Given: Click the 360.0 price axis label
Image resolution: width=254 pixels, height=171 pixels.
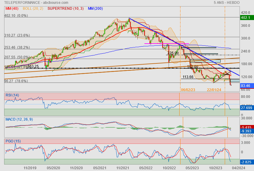Looking at the screenshot, I should point(245,26).
